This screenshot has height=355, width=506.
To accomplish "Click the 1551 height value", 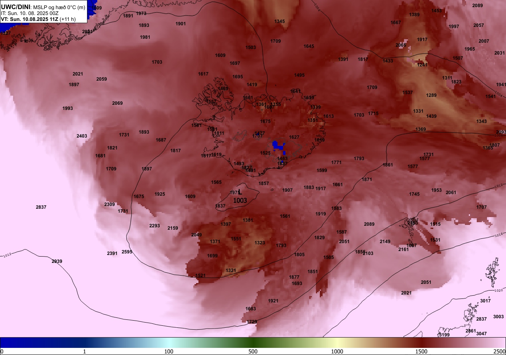I will coord(236,239).
